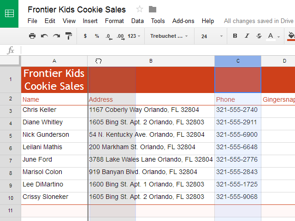295x221 pixels.
Task: Click the Redo arrow
Action: tap(56, 36)
